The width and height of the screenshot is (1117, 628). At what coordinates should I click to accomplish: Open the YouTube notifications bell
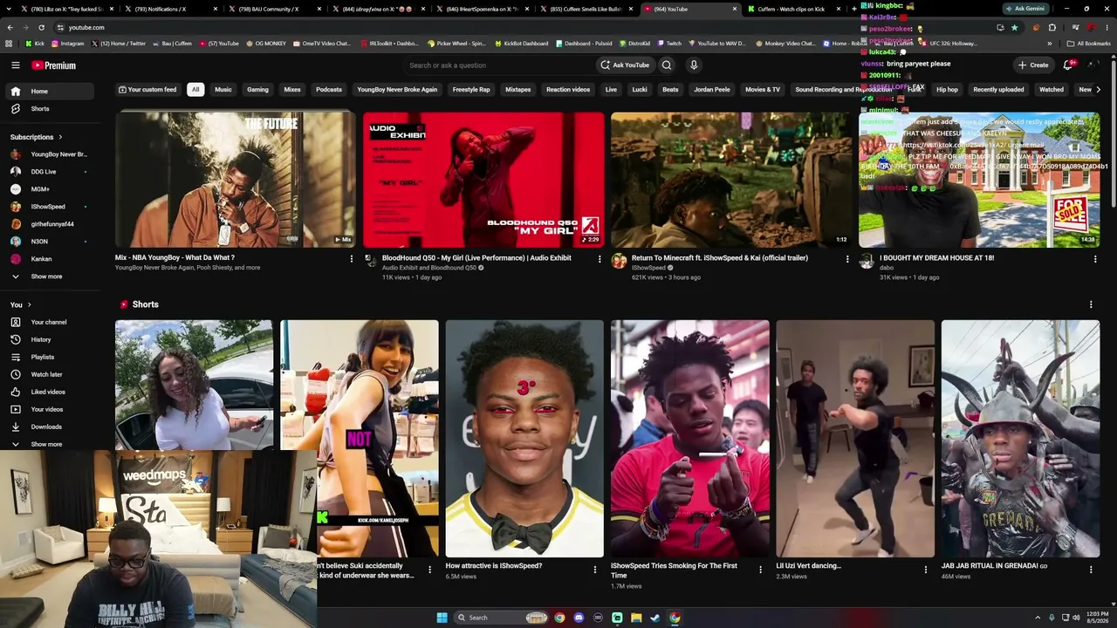[1068, 65]
